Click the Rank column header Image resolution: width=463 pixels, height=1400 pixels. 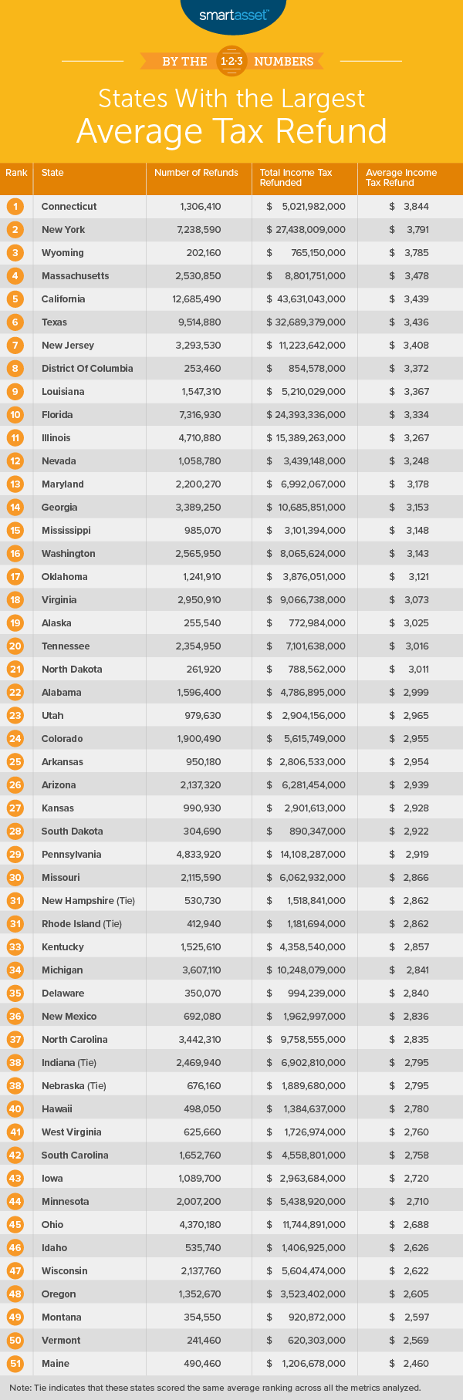pyautogui.click(x=16, y=173)
